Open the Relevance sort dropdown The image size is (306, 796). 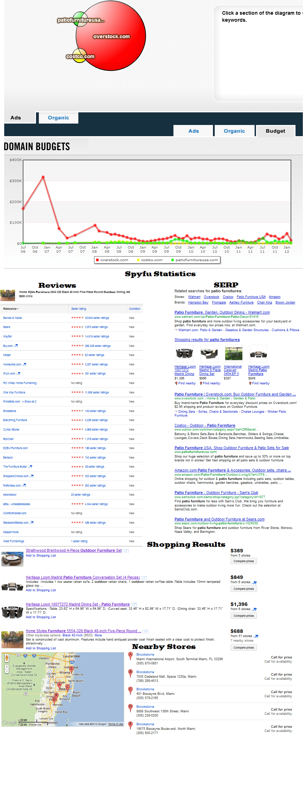11,309
